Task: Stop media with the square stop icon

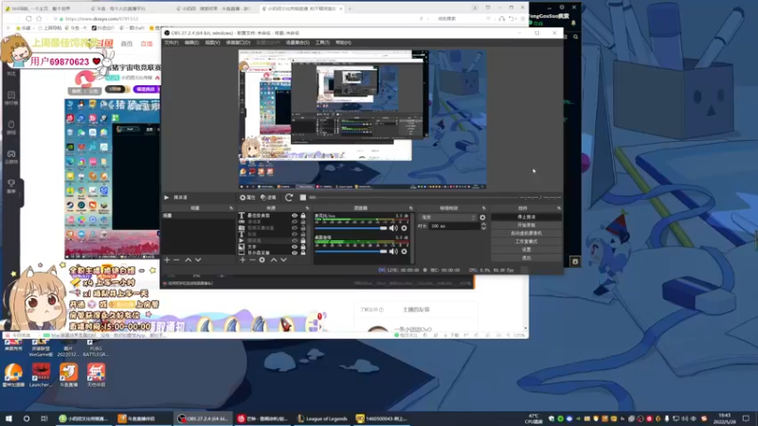Action: click(x=303, y=197)
